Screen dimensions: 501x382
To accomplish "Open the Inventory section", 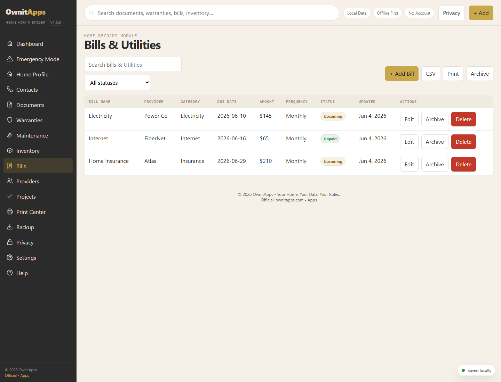I will coord(38,151).
